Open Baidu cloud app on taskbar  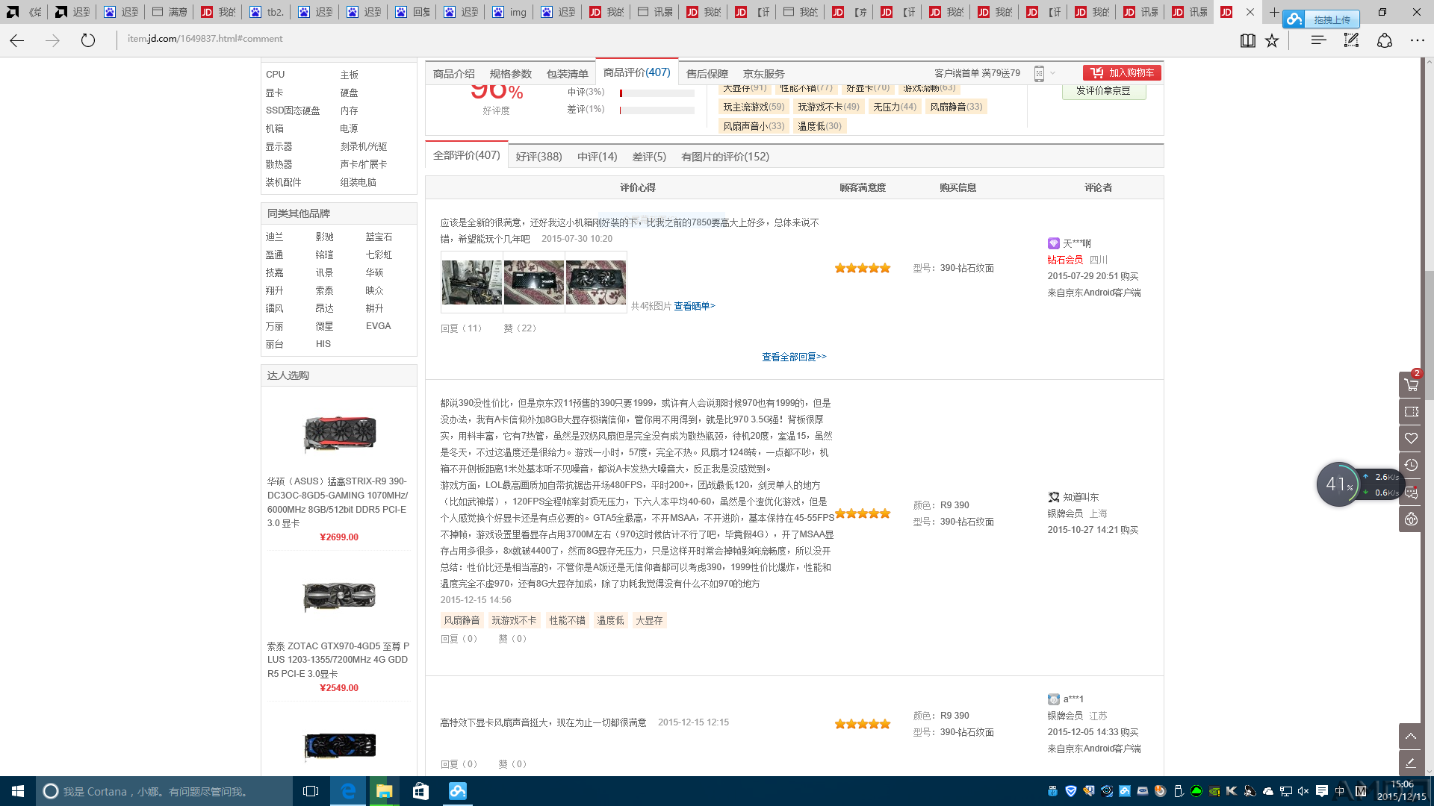click(x=457, y=791)
